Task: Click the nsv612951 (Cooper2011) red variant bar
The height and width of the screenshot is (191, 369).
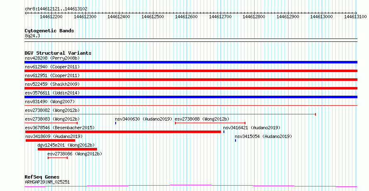Action: point(191,80)
